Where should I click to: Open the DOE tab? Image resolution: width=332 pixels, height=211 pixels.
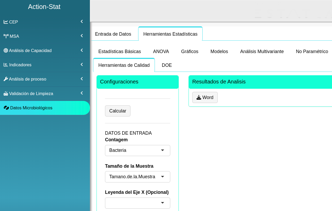[x=167, y=65]
